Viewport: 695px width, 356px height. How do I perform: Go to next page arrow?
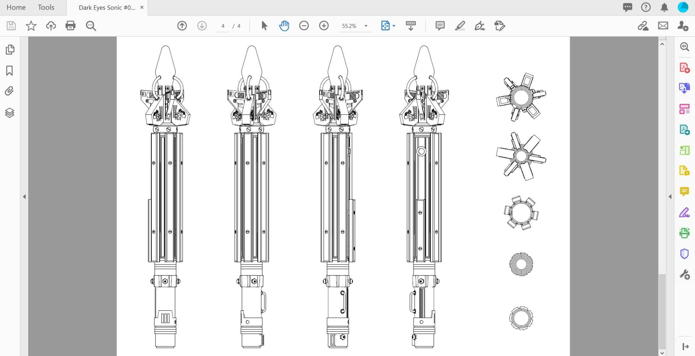pos(202,26)
